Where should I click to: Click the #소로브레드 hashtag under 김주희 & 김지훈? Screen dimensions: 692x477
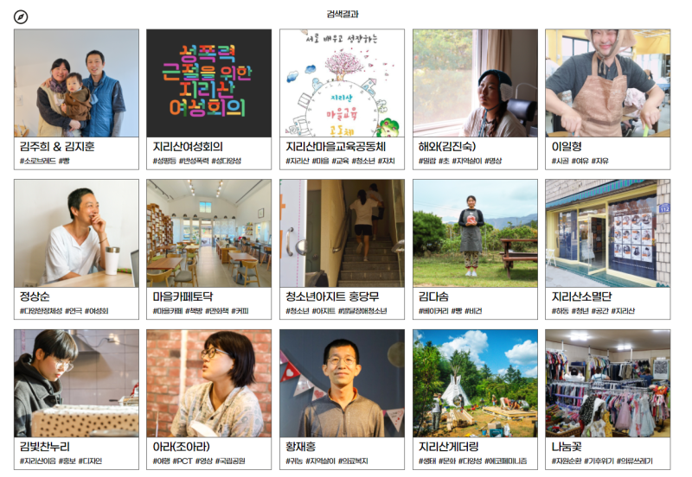(37, 161)
